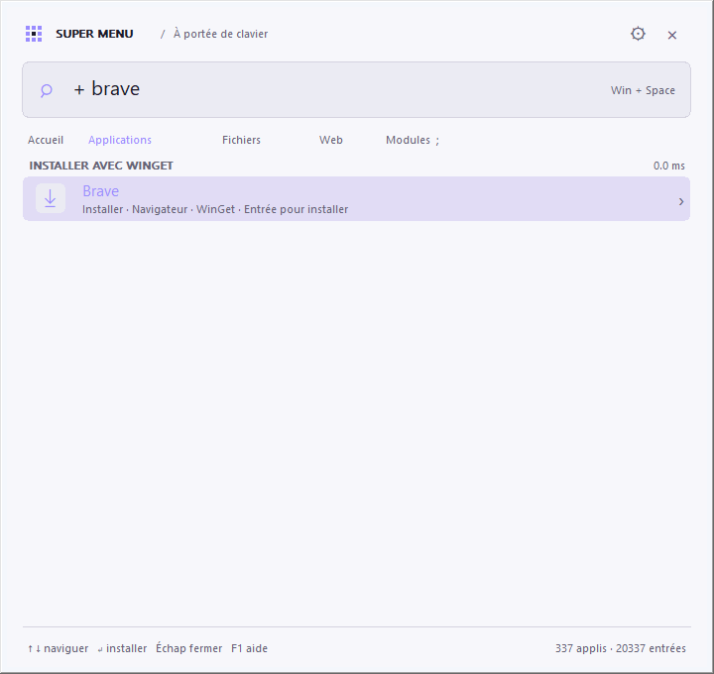
Task: Click the 'F1 aide' footer hint
Action: click(249, 648)
